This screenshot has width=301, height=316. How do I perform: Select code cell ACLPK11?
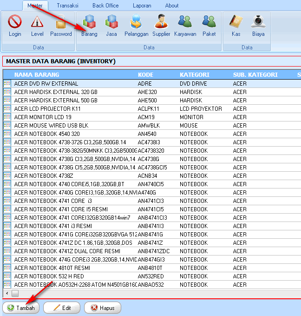148,108
